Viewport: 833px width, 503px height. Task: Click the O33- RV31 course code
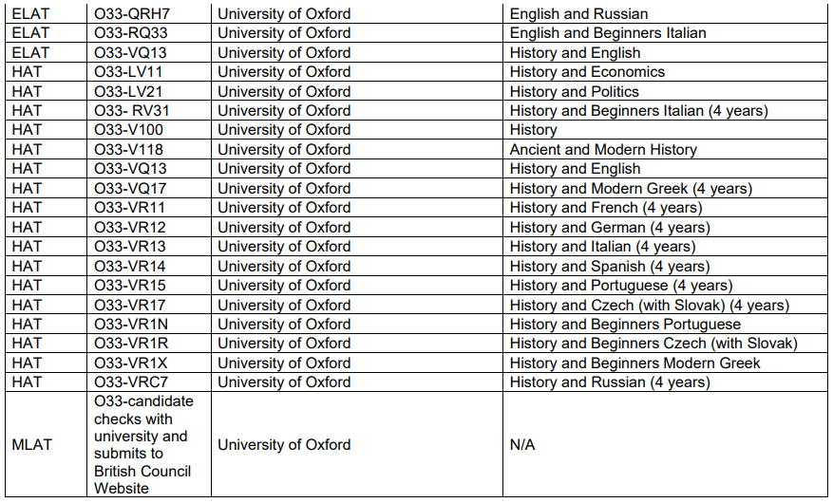coord(132,110)
